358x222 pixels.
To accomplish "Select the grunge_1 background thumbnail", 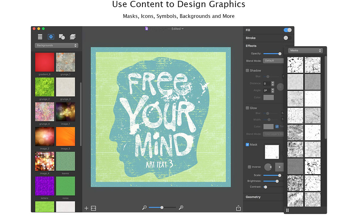I will [65, 62].
